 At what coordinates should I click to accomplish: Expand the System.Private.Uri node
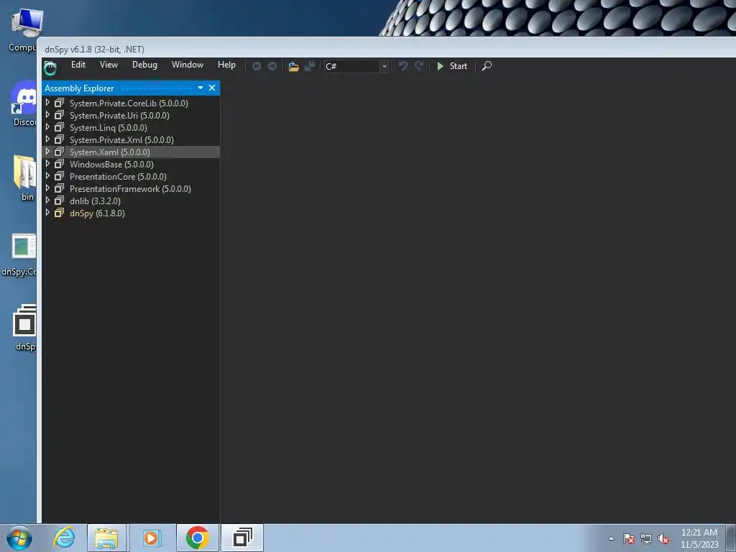click(x=47, y=114)
